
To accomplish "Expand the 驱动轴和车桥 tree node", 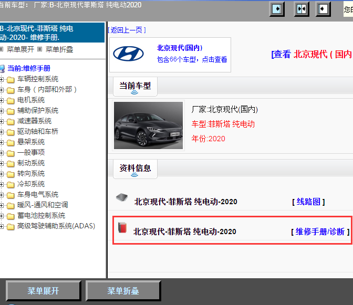I will click(2, 132).
